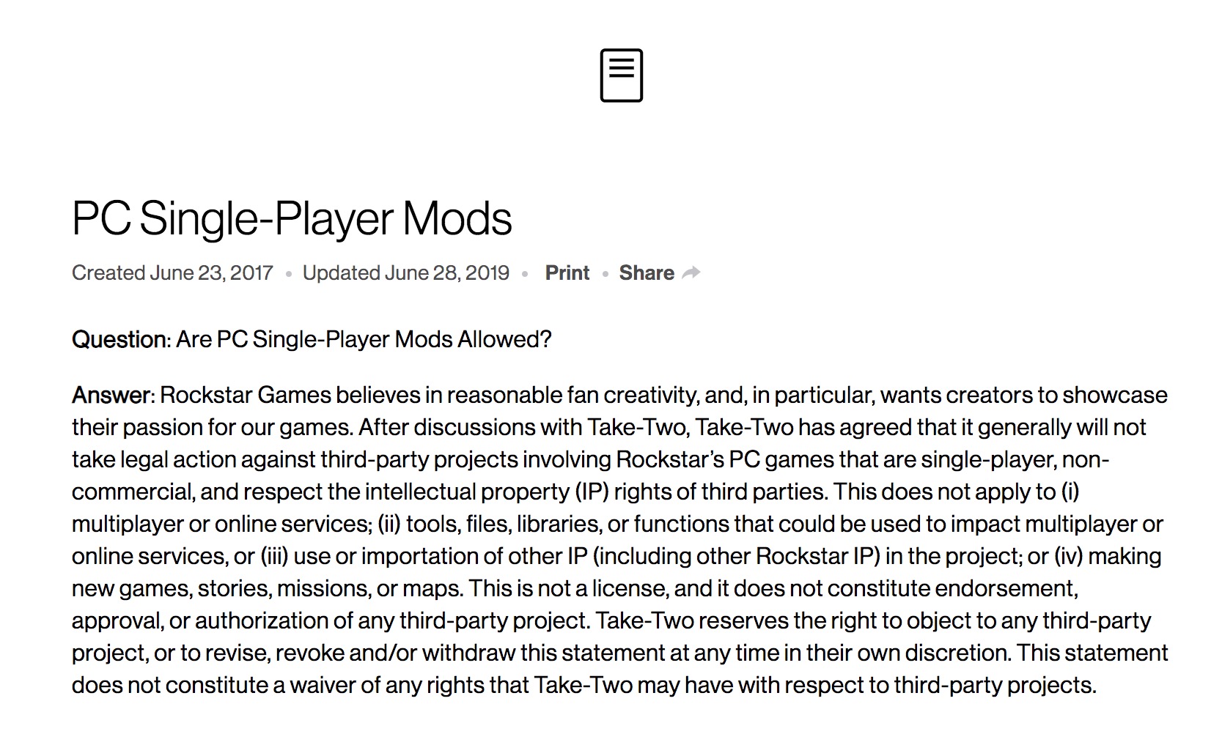Click the line starting multiplayer or online services
This screenshot has height=734, width=1211.
[617, 524]
